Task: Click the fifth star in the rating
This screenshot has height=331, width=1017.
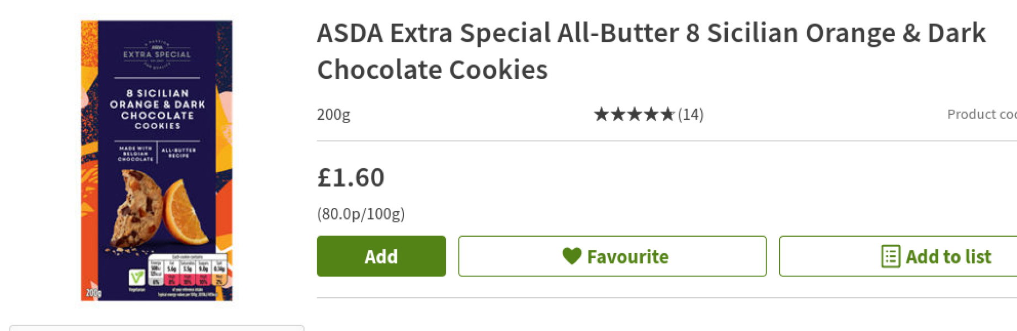Action: click(668, 114)
